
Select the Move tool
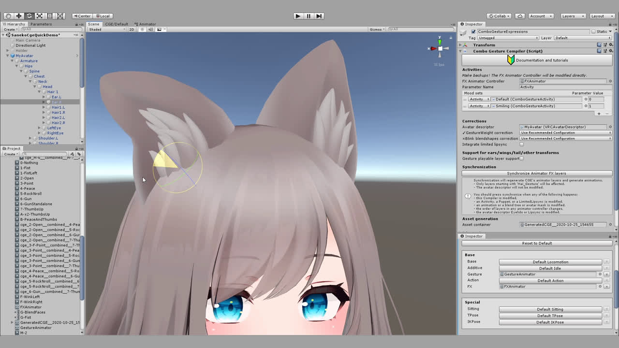pos(19,16)
